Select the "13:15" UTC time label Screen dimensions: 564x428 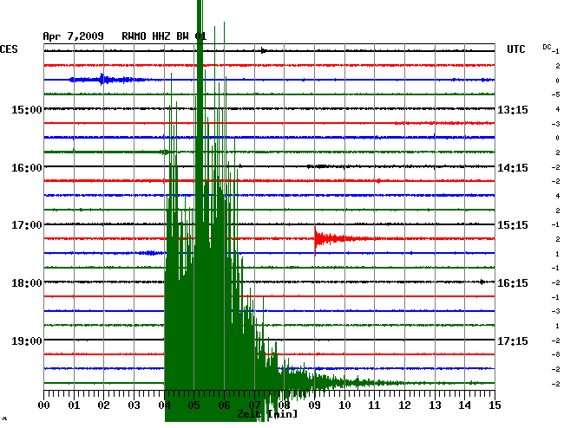coord(513,109)
